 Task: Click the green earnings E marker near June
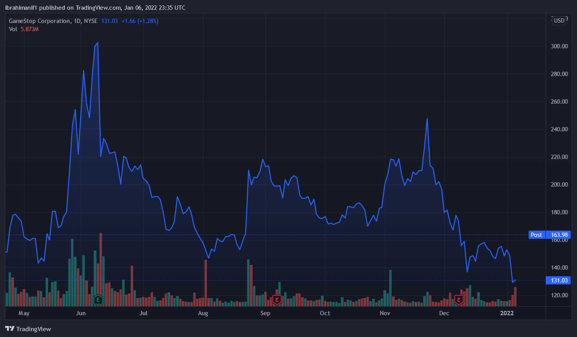(x=98, y=300)
